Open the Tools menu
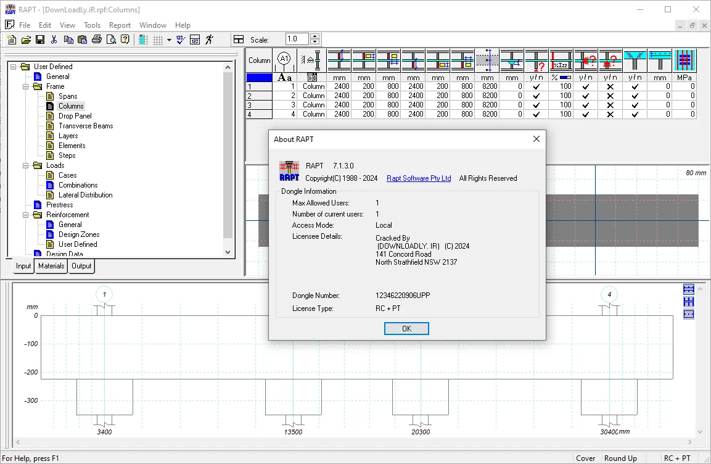 (92, 25)
